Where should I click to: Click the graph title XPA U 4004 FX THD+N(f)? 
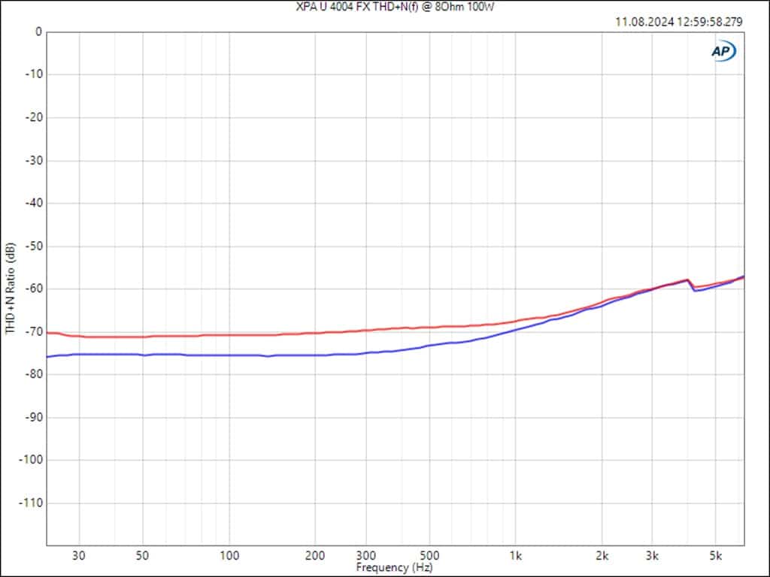click(357, 7)
